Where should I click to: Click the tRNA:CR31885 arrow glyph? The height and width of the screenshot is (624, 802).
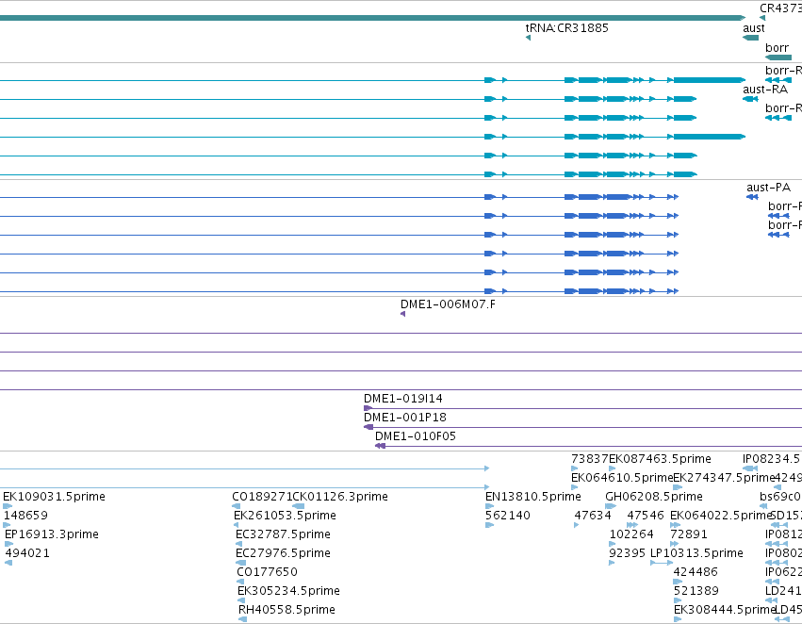click(x=528, y=38)
